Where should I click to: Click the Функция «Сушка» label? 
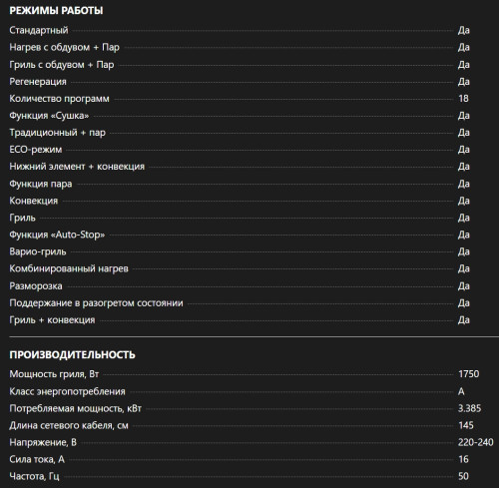49,116
